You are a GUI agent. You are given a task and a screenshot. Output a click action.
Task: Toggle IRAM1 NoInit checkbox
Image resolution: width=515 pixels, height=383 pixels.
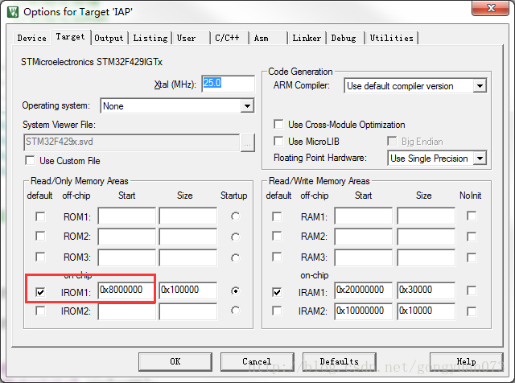[472, 290]
